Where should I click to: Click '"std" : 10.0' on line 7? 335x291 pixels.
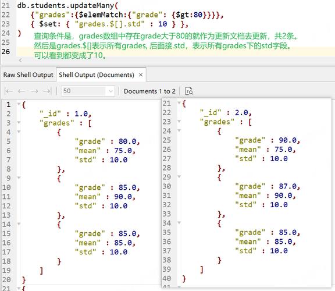(x=101, y=159)
